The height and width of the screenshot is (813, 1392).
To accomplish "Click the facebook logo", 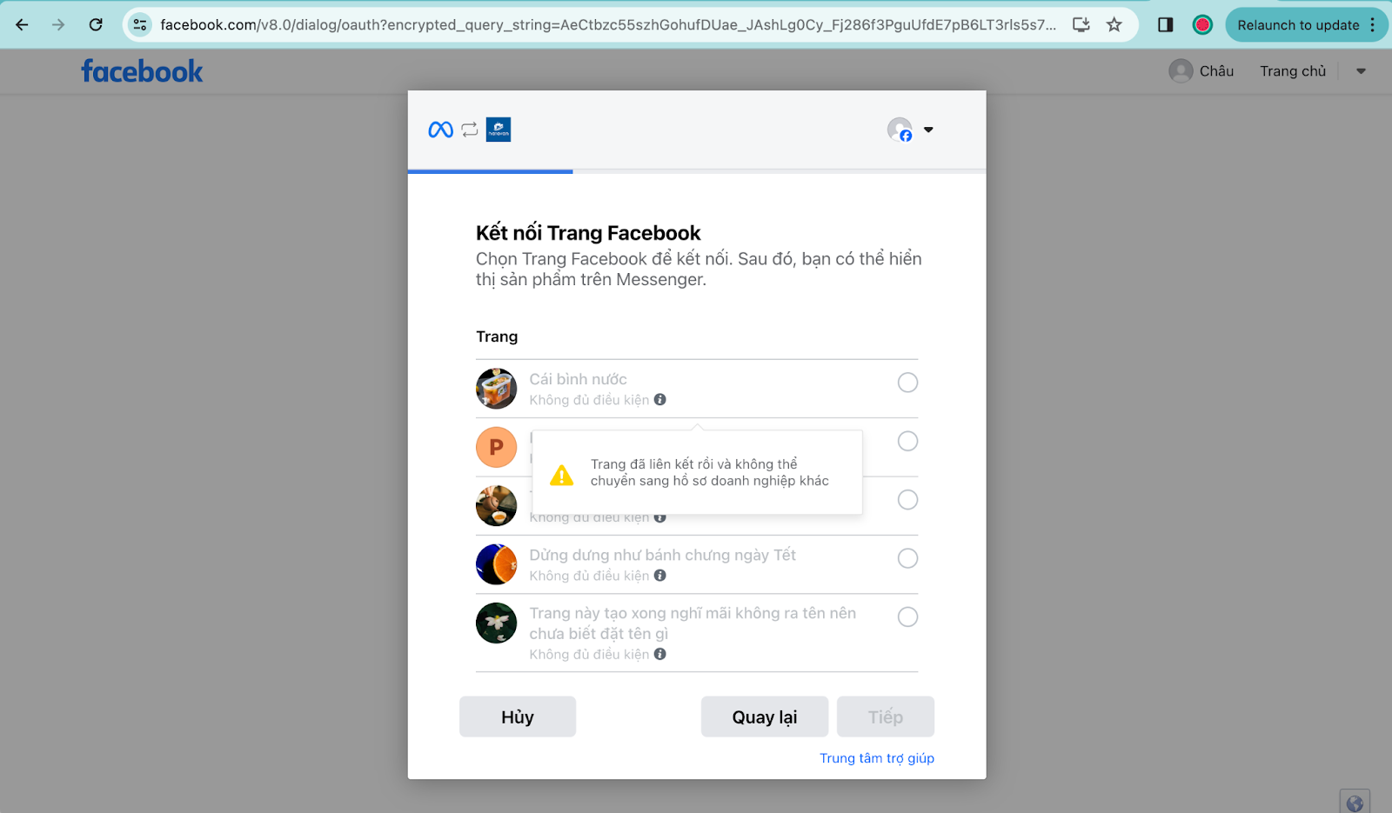I will 142,71.
